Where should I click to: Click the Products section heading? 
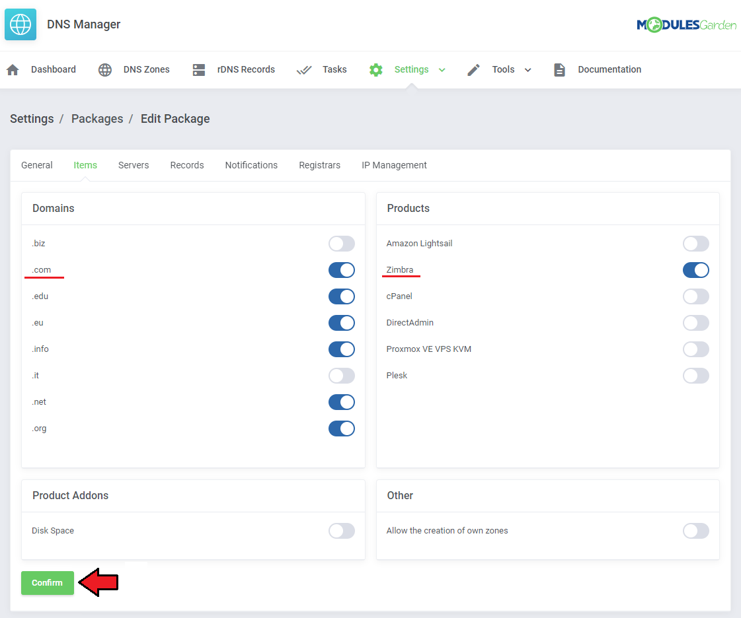click(409, 208)
